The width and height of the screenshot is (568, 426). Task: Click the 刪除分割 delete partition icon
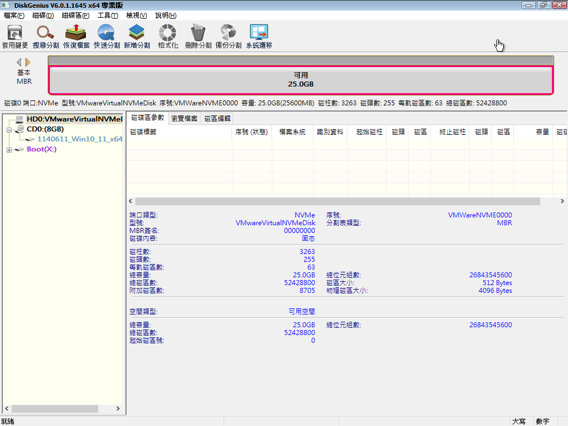tap(198, 37)
